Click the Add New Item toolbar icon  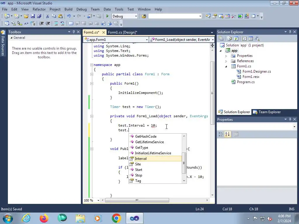pyautogui.click(x=17, y=16)
